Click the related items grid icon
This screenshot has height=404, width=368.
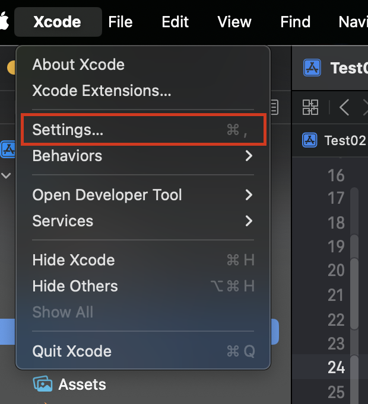[310, 107]
